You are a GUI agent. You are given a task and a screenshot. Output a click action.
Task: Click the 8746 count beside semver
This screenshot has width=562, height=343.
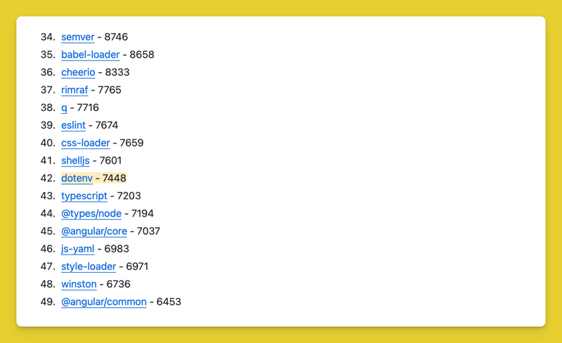[116, 37]
